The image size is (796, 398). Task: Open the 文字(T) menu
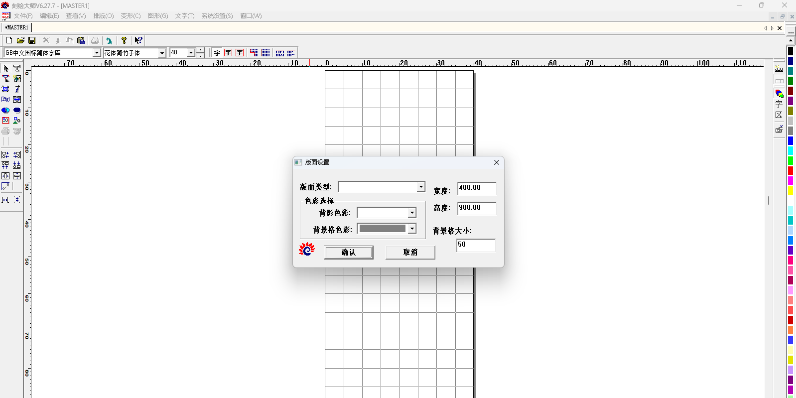point(184,16)
